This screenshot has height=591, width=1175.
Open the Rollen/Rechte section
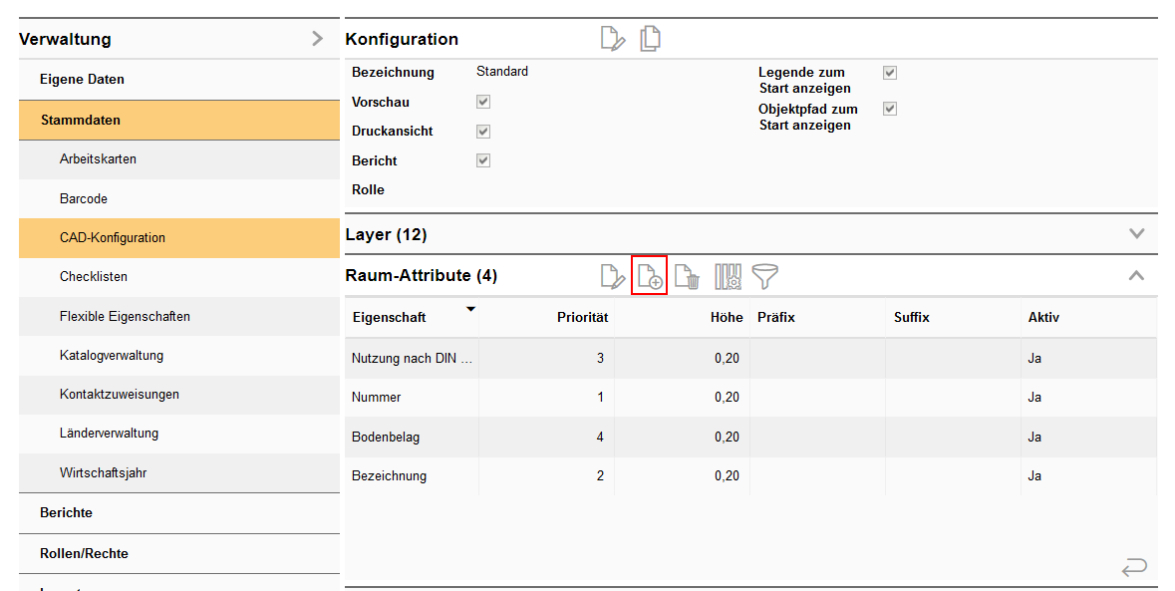tap(84, 553)
